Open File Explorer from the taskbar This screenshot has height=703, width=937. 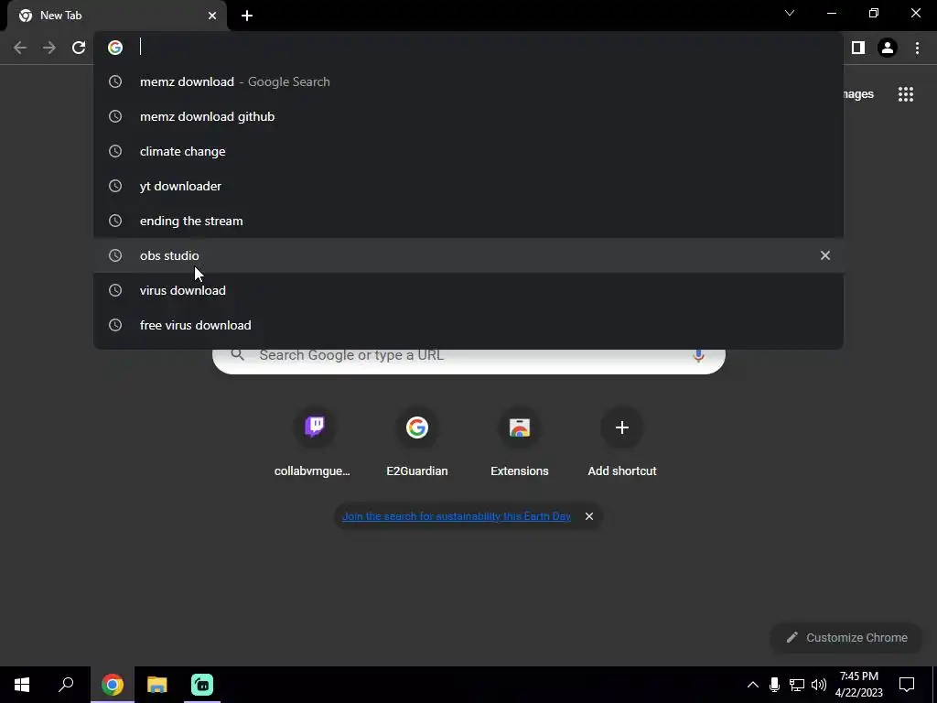point(157,685)
